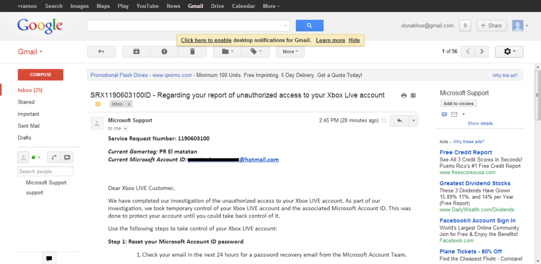This screenshot has height=264, width=541.
Task: Select Microsoft Support chat contact
Action: [46, 183]
